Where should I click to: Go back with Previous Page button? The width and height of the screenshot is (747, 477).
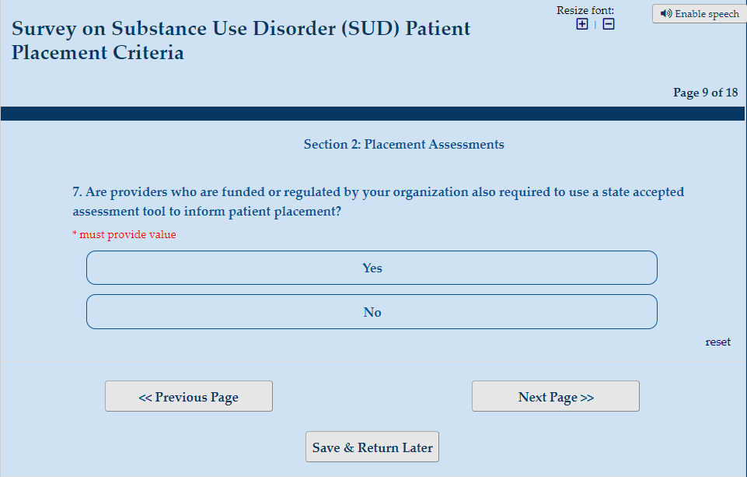point(189,396)
